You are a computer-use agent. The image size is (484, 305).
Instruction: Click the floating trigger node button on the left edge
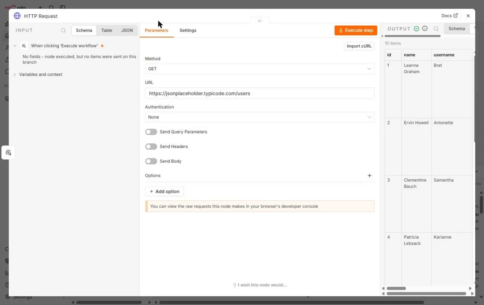(x=8, y=152)
